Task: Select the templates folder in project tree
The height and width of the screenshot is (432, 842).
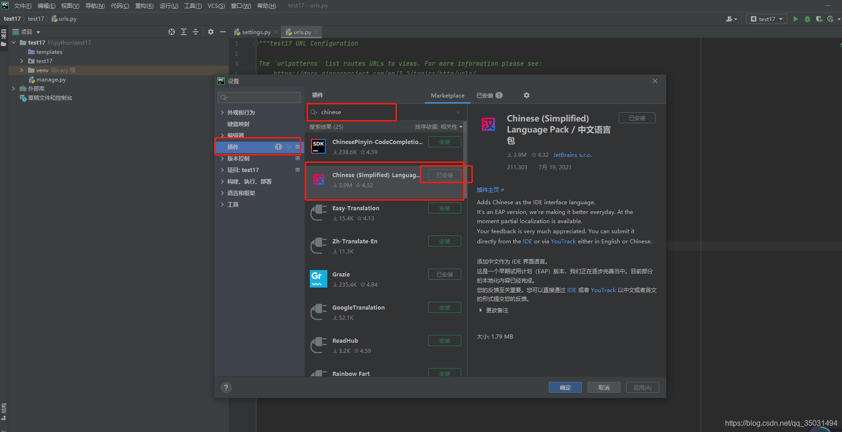Action: pyautogui.click(x=49, y=52)
